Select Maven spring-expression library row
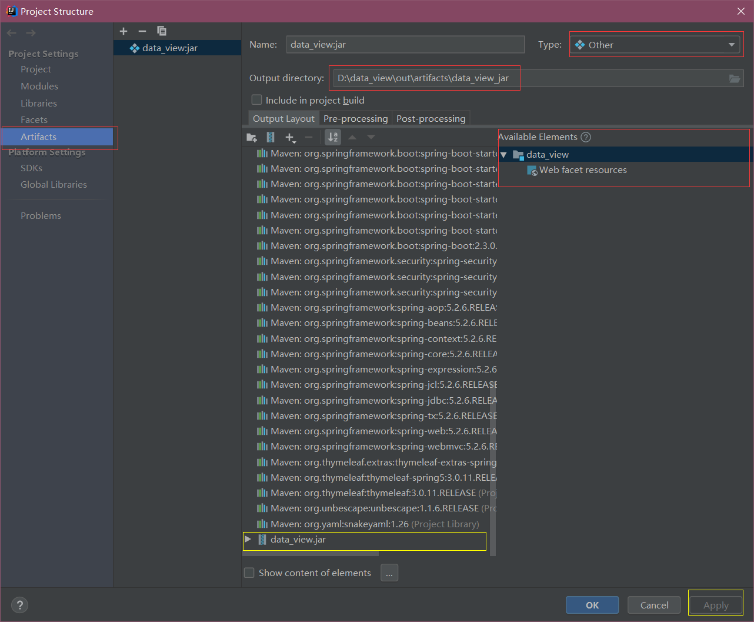754x622 pixels. [x=376, y=370]
